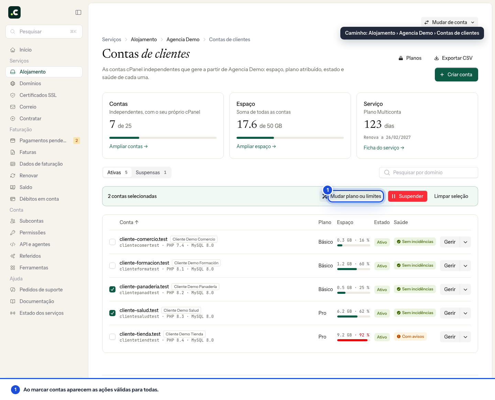Viewport: 495px width, 400px height.
Task: Switch to the Suspensas tab
Action: point(151,173)
